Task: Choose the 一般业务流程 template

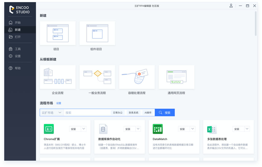Action: pyautogui.click(x=97, y=77)
